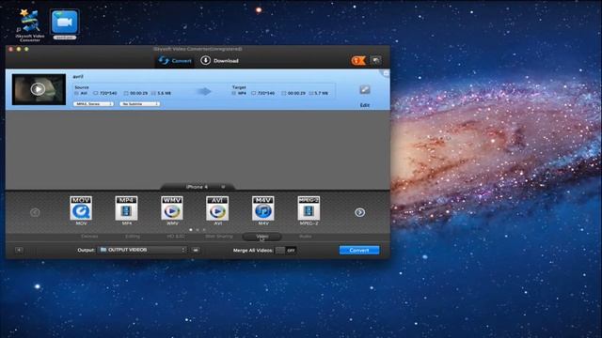
Task: Select the Source resolution 720*540 text
Action: (x=108, y=93)
